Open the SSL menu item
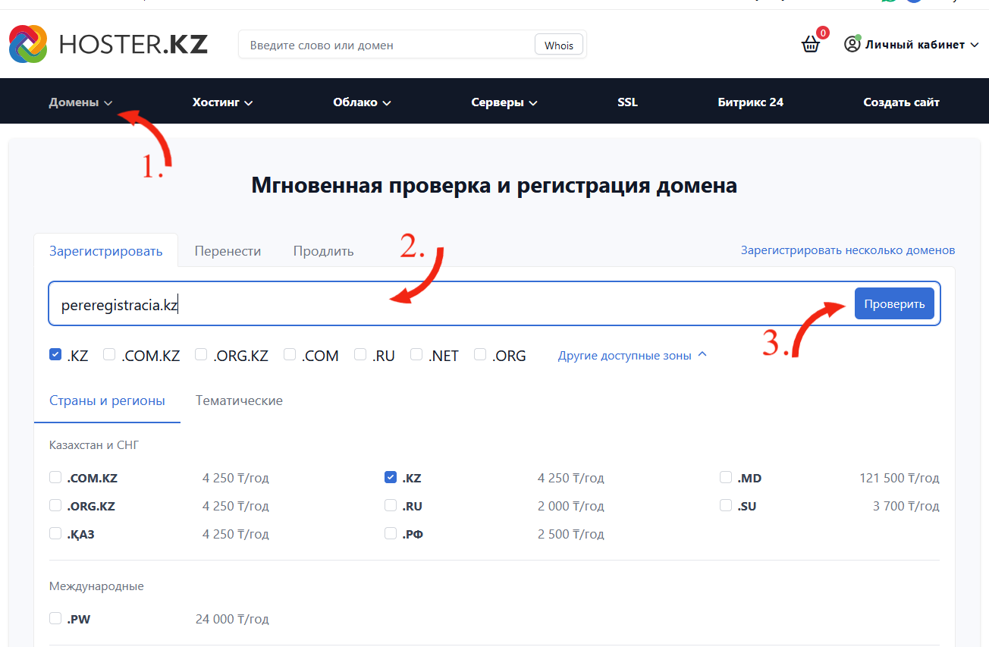The height and width of the screenshot is (647, 989). (627, 102)
